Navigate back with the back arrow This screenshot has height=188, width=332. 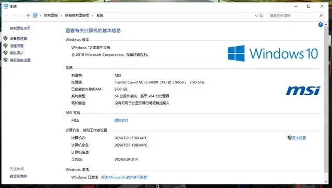[x=7, y=16]
